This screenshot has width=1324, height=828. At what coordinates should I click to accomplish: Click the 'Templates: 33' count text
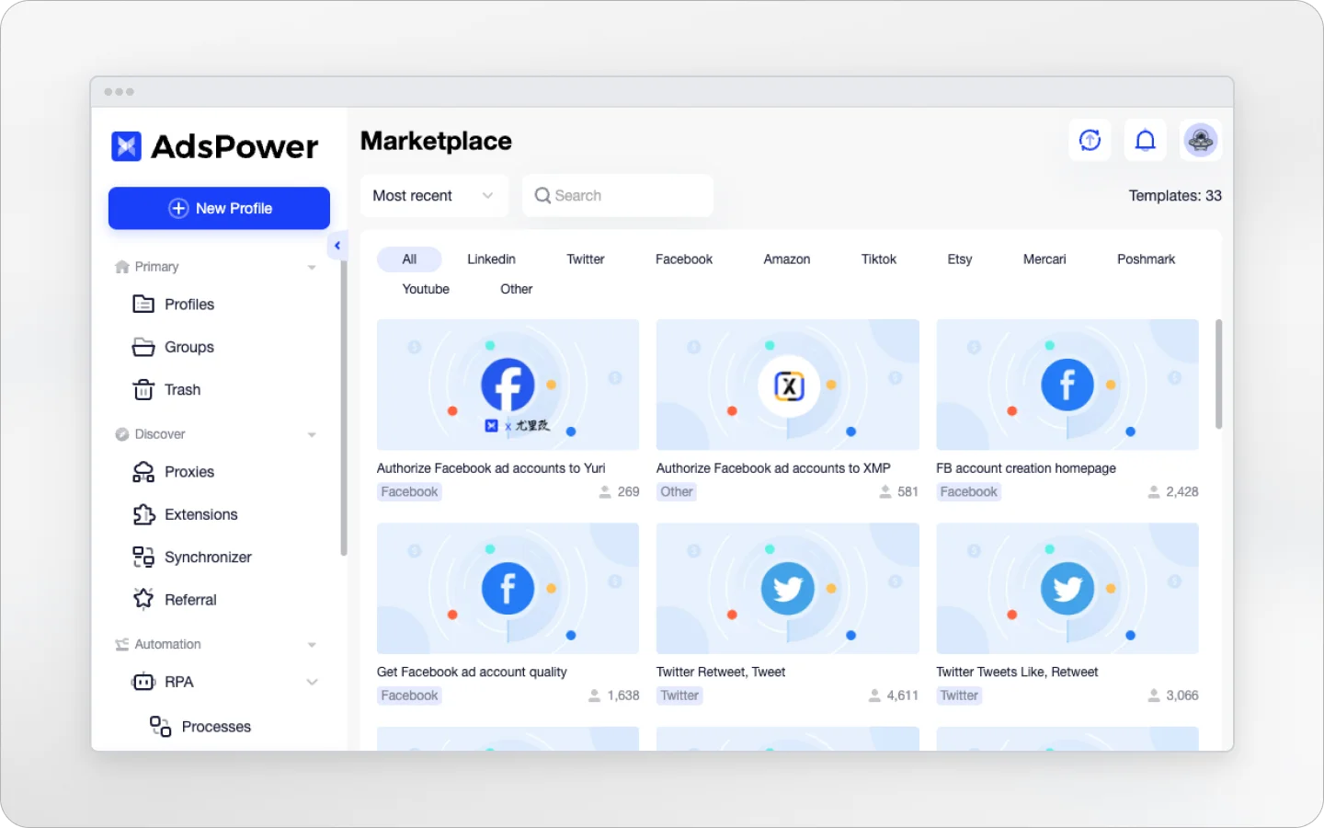click(x=1175, y=196)
